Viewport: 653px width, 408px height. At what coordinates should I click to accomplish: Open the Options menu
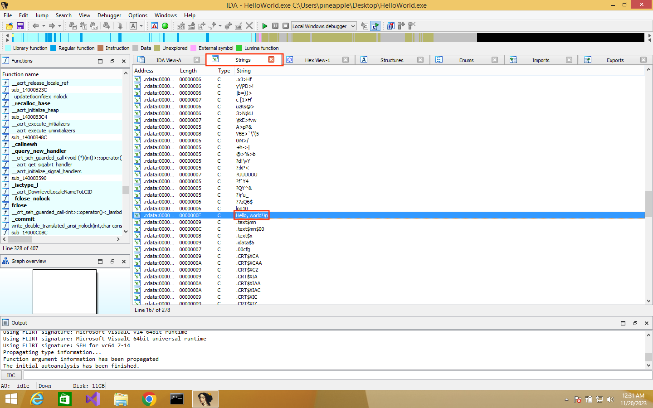(138, 15)
